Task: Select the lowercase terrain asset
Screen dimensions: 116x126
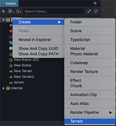Action: pyautogui.click(x=19, y=82)
